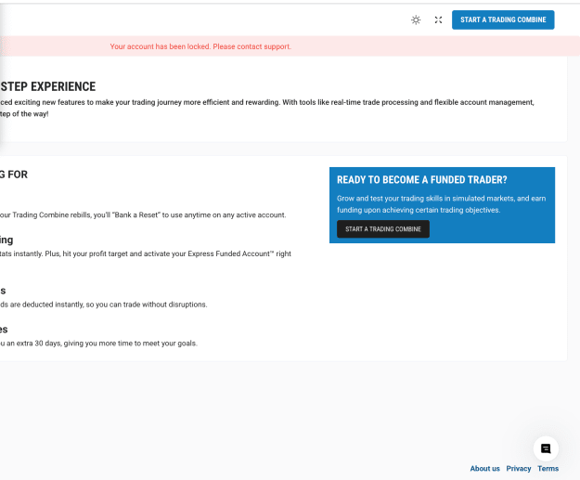Open the Terms footer link

click(548, 469)
